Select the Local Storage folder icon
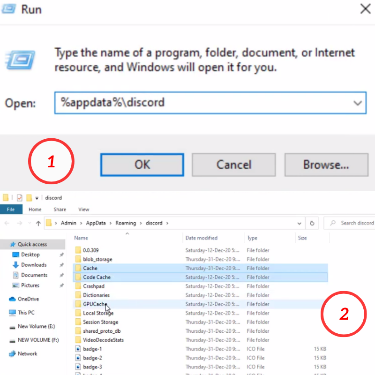 point(78,313)
